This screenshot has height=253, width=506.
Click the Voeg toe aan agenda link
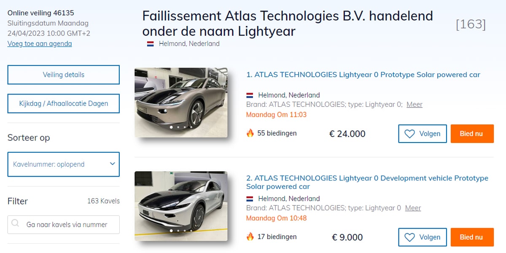[40, 44]
